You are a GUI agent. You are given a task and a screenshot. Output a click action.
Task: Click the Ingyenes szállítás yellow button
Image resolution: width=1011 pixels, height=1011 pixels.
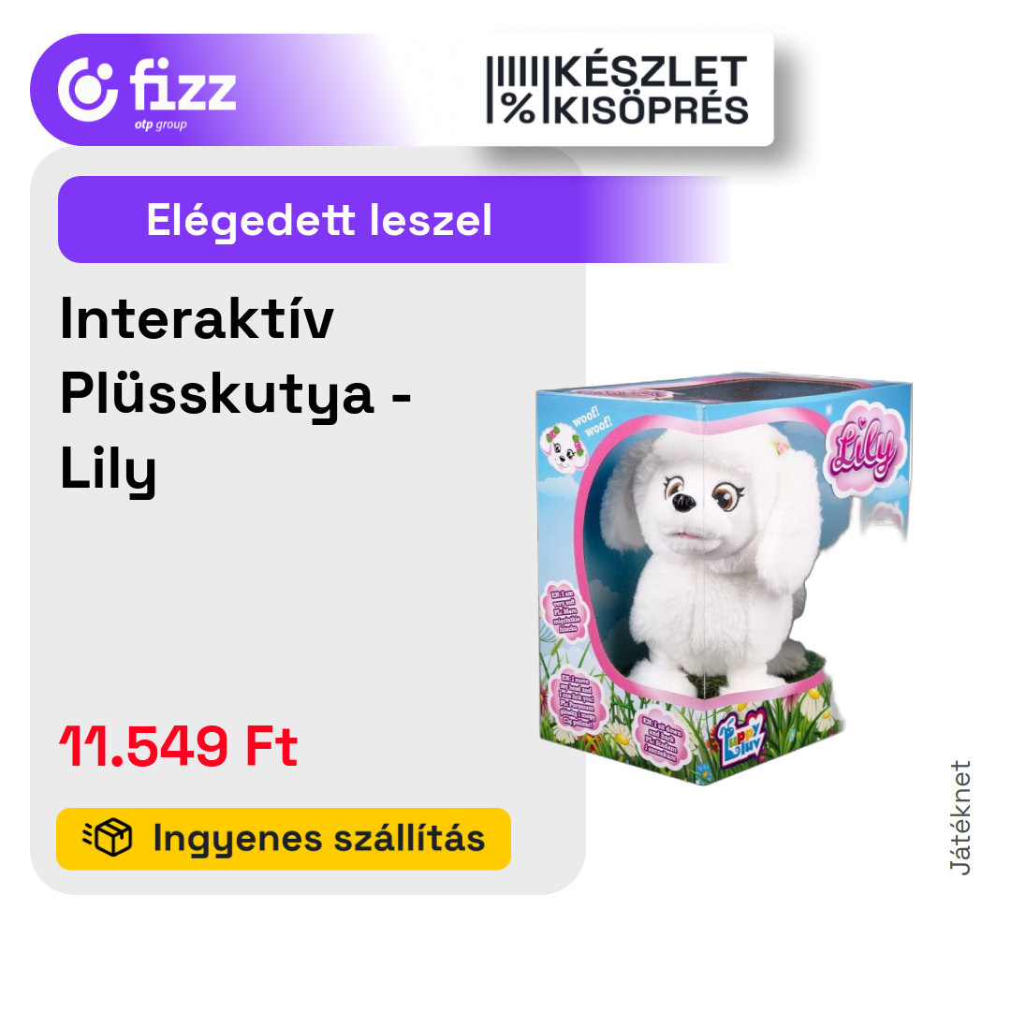point(284,838)
